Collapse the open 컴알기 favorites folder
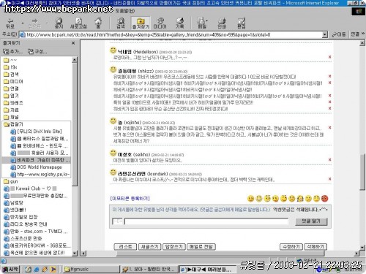Viewport: 366px width, 274px height. (13, 124)
